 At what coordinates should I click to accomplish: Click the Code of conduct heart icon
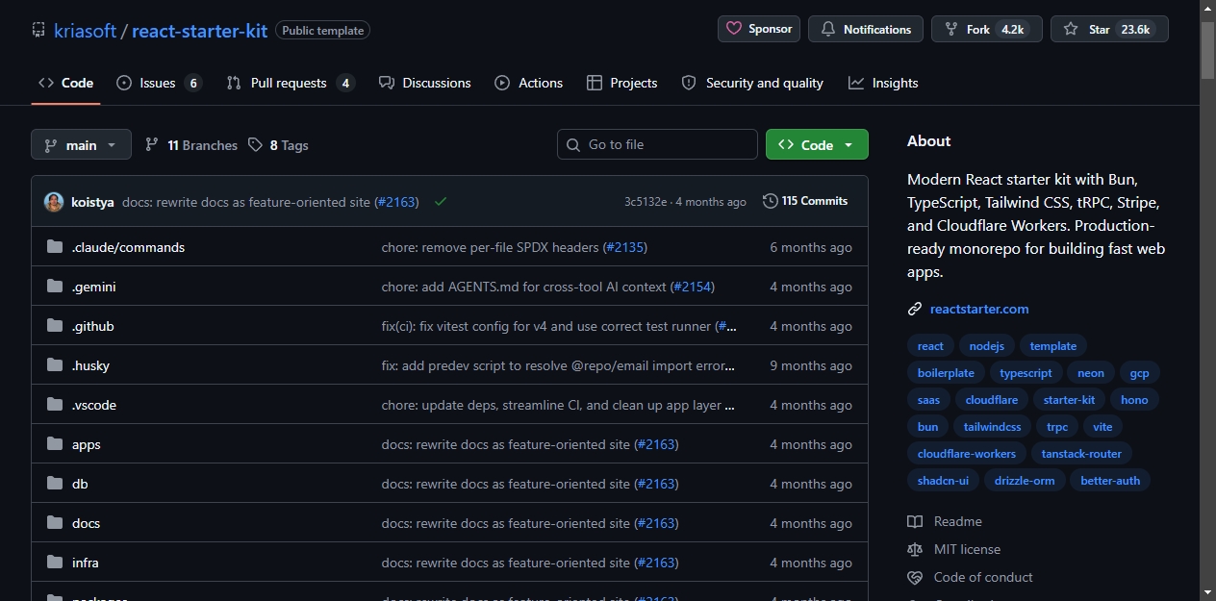click(x=915, y=577)
